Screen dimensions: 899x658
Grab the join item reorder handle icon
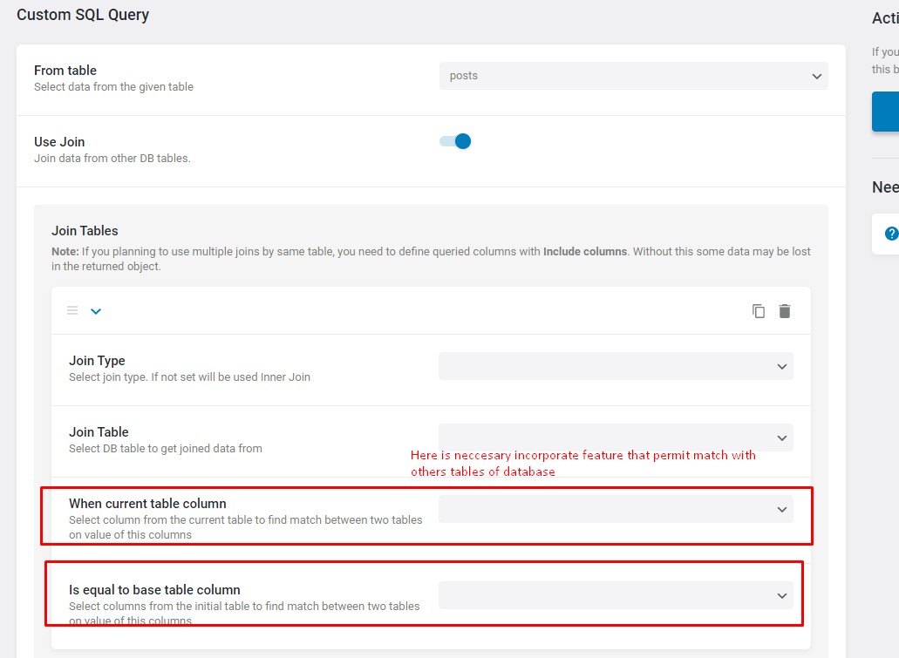[x=72, y=310]
